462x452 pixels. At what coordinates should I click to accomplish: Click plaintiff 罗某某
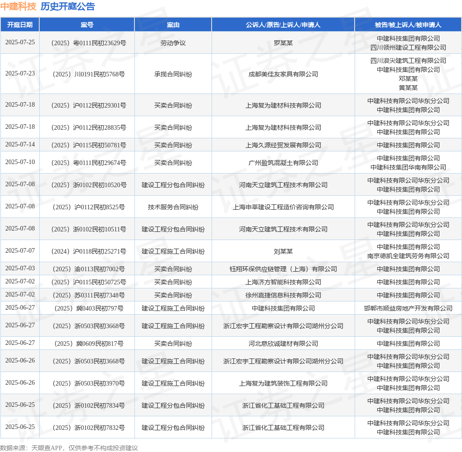click(283, 43)
